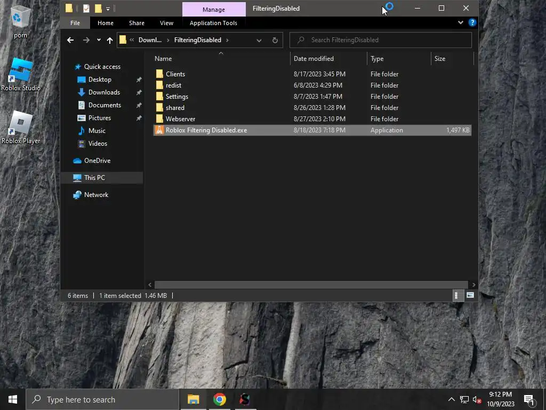Open the Application Tools tab
Viewport: 546px width, 410px height.
(x=213, y=23)
